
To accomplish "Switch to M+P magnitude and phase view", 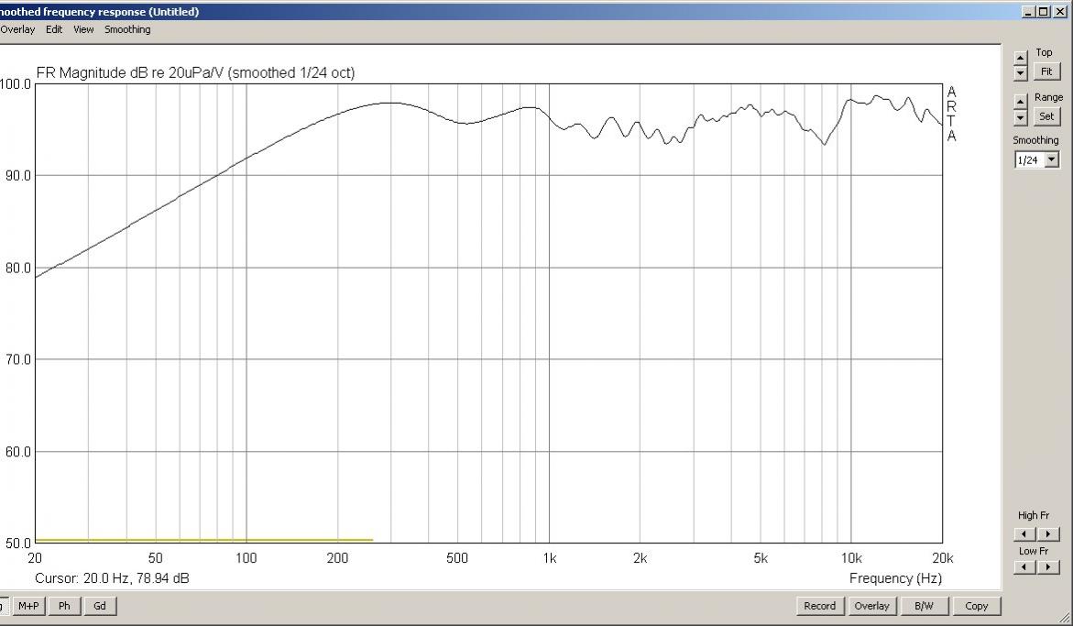I will [x=28, y=606].
